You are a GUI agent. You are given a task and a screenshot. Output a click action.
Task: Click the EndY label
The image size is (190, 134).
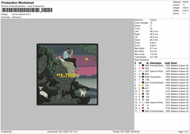coord(137,46)
